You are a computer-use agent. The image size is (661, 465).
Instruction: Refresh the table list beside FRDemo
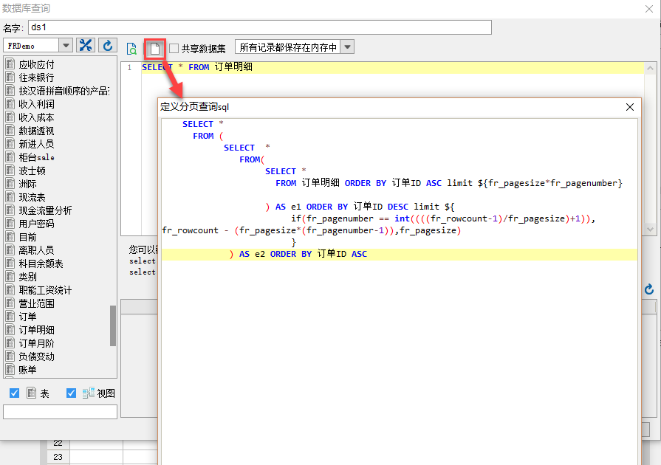pos(108,46)
